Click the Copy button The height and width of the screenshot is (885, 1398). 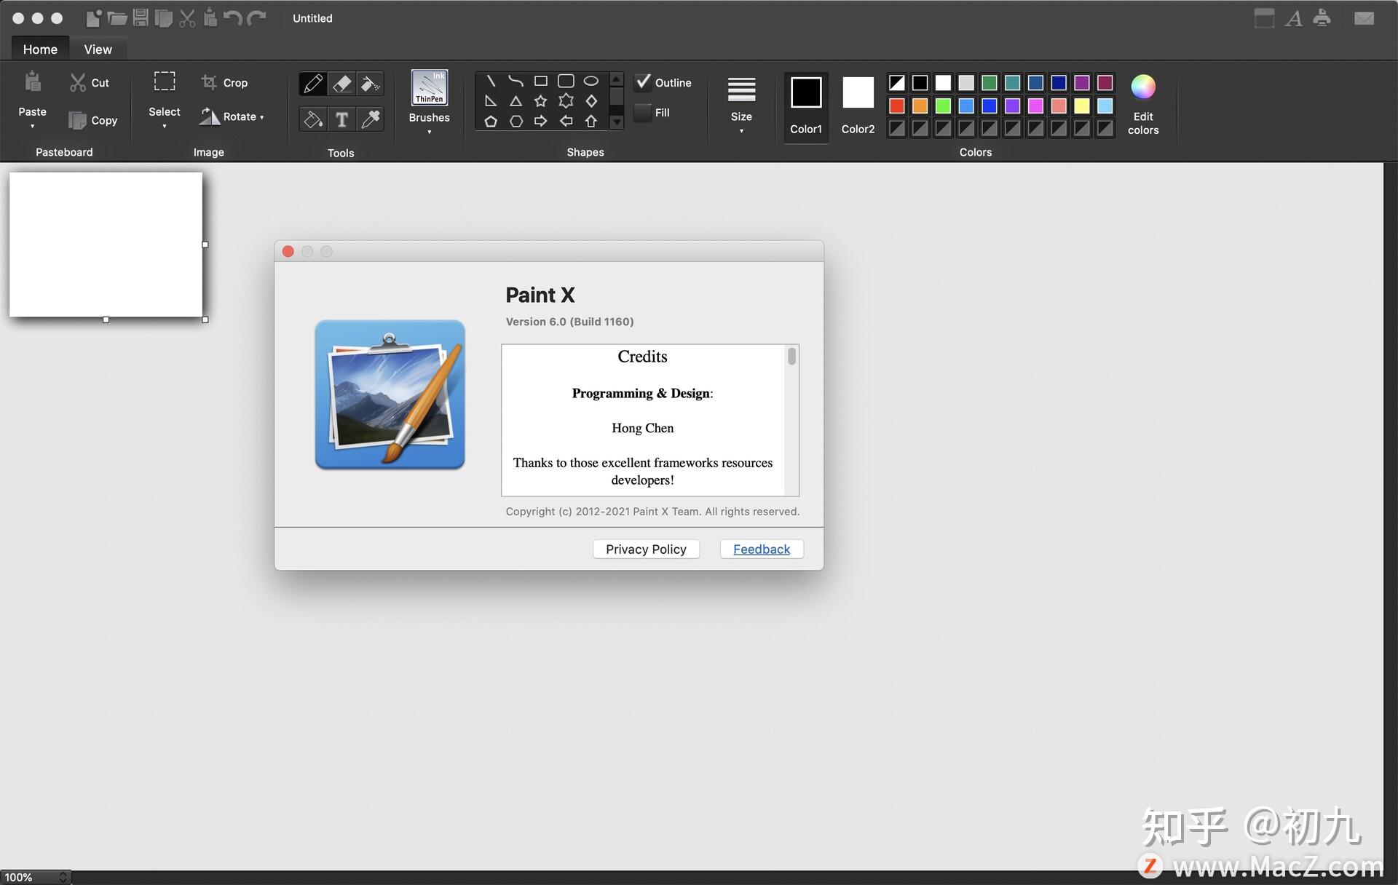pyautogui.click(x=92, y=120)
